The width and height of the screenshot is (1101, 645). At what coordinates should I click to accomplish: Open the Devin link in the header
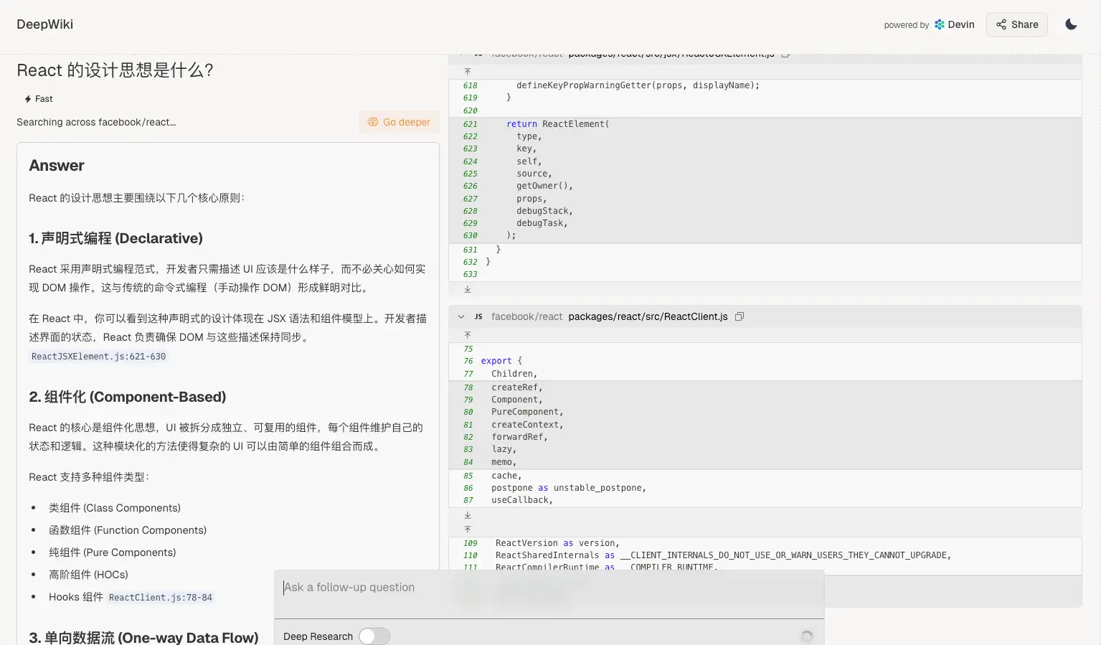954,24
